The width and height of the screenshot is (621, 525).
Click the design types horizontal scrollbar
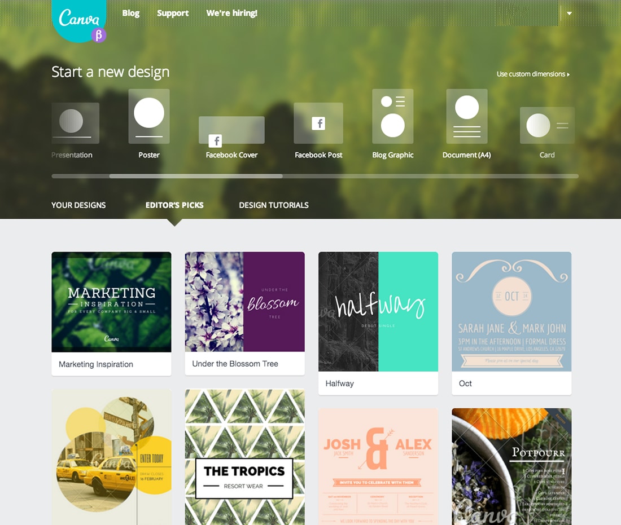[315, 176]
